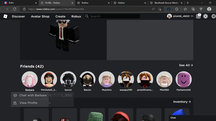This screenshot has width=216, height=121.
Task: Open friend Fantamonk5's avatar
Action: click(x=184, y=79)
